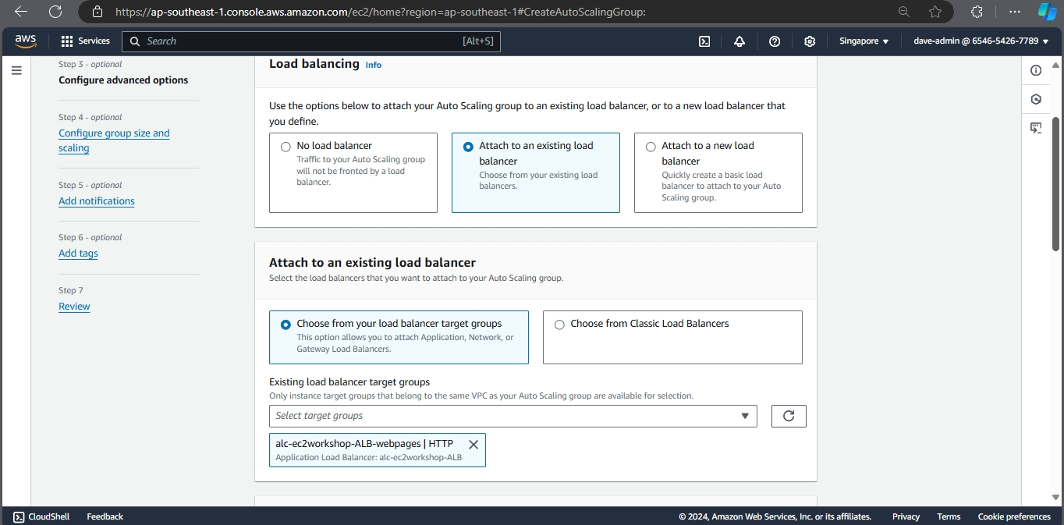Open the Add notifications step link
Screen dimensions: 1064x525
[x=97, y=201]
